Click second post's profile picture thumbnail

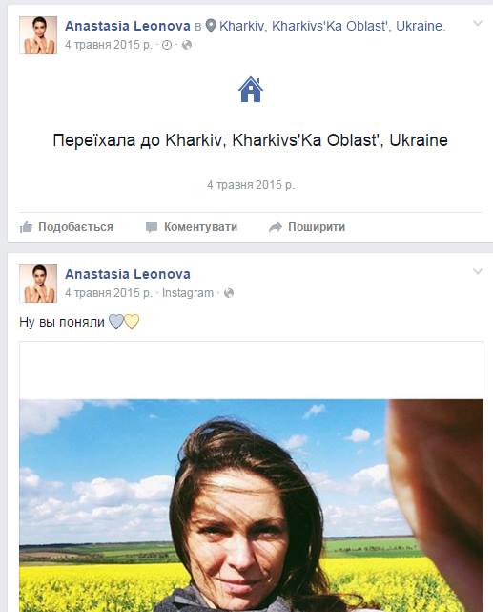click(x=38, y=284)
